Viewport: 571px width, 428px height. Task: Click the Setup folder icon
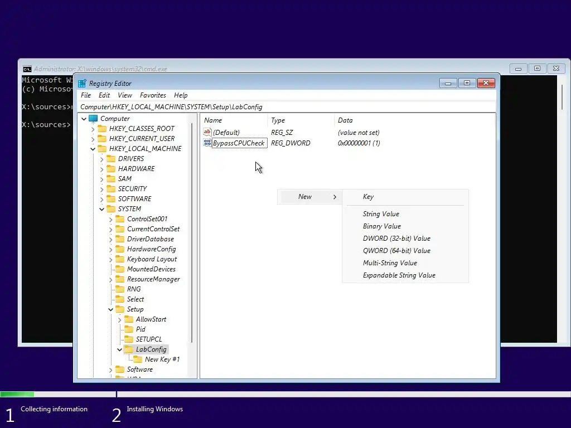pyautogui.click(x=120, y=309)
